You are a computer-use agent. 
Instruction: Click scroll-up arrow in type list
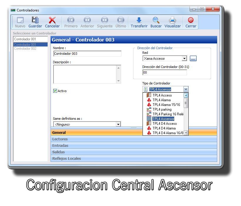(186, 95)
